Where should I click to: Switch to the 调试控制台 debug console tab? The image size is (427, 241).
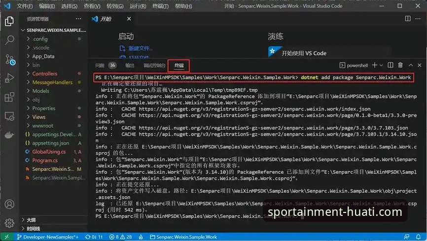click(154, 66)
